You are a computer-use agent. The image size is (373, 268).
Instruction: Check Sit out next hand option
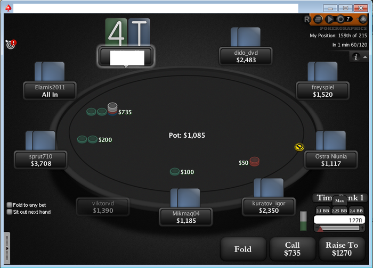point(10,212)
